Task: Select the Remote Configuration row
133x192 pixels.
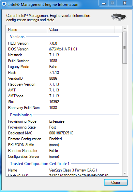Action: coord(64,139)
